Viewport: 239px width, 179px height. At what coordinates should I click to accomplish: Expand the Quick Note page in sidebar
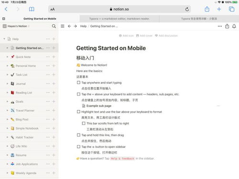7,57
